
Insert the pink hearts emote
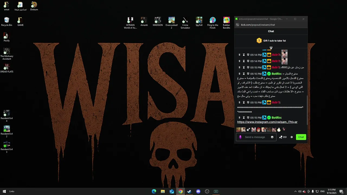click(x=284, y=129)
